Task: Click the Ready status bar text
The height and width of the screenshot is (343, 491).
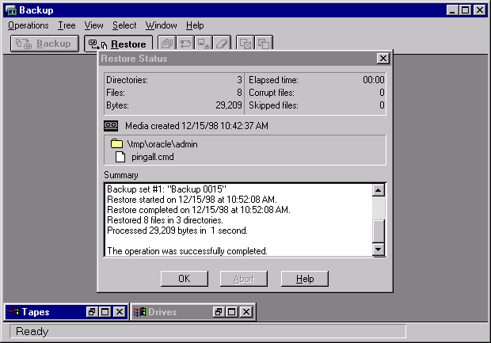Action: (x=32, y=331)
